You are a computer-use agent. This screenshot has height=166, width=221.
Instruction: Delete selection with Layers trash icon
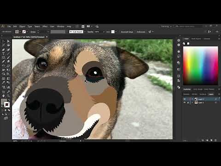point(215,140)
